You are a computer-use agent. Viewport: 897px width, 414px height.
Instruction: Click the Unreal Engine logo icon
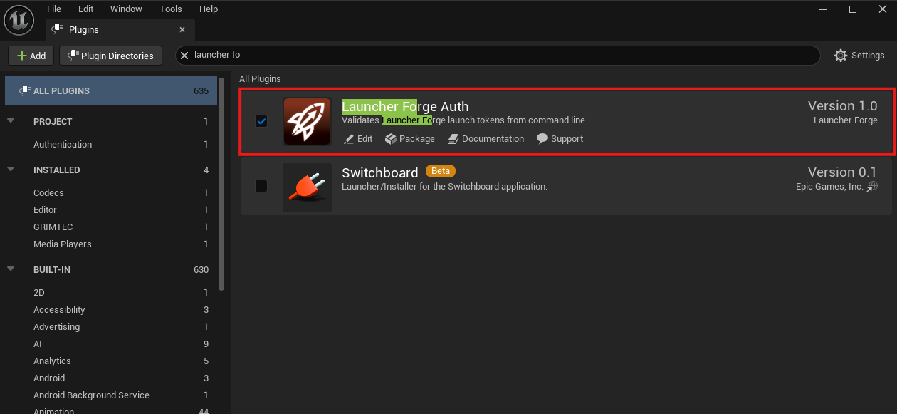(x=19, y=19)
